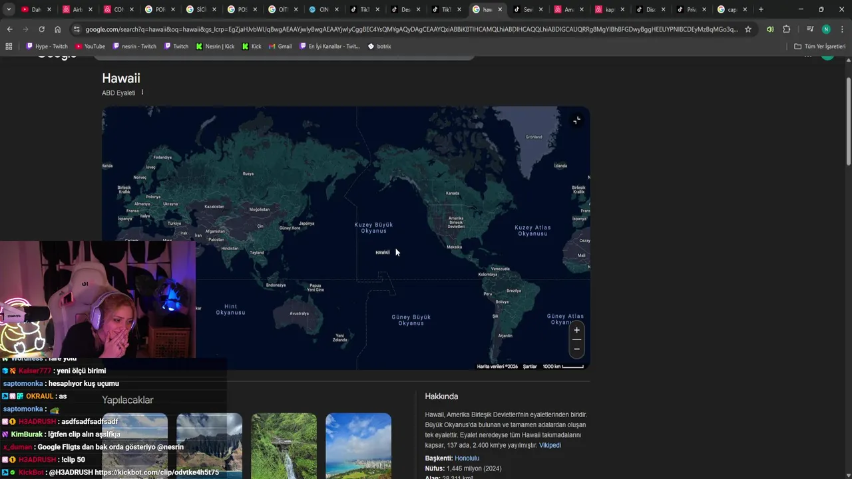Switch to the YouTube 'Dah' tab
Viewport: 852px width, 479px height.
coord(33,9)
